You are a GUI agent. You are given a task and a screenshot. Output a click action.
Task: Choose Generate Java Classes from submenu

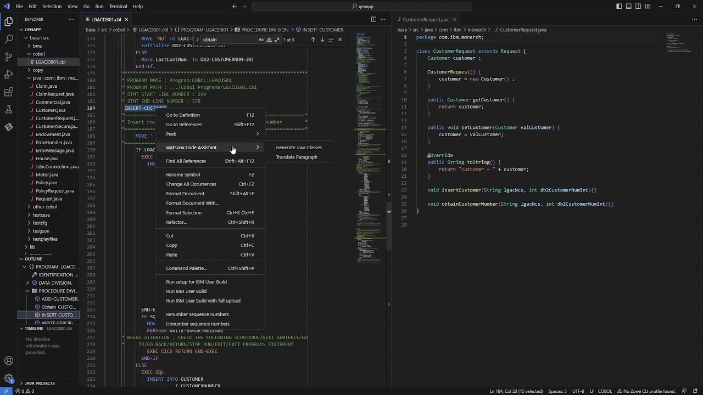pyautogui.click(x=299, y=148)
